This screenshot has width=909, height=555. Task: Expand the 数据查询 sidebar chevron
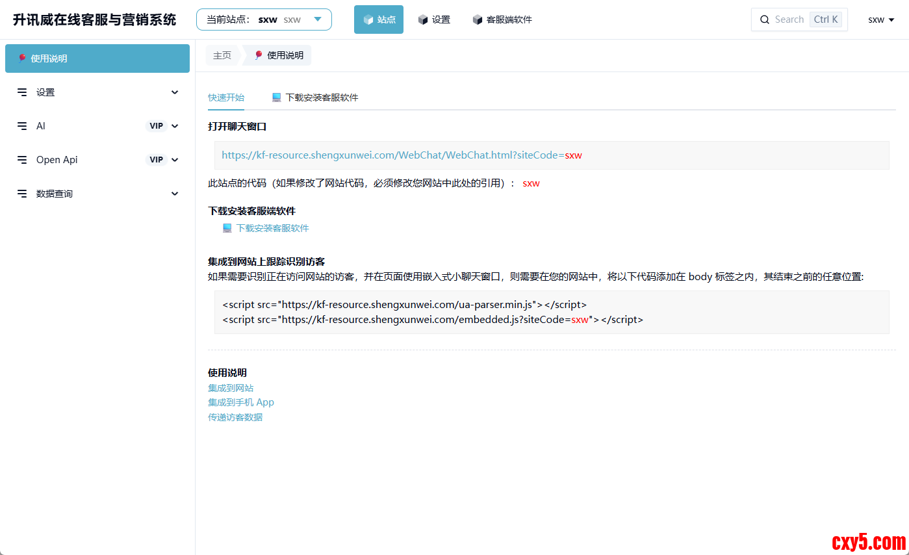click(x=175, y=194)
